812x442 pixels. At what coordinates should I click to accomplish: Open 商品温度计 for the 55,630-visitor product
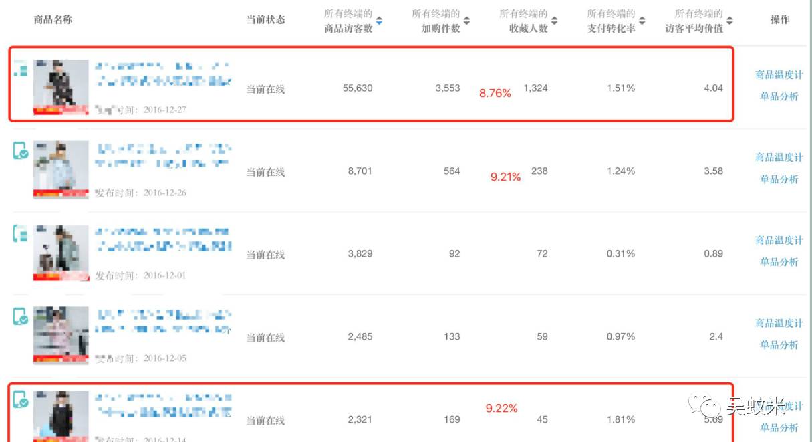coord(779,75)
